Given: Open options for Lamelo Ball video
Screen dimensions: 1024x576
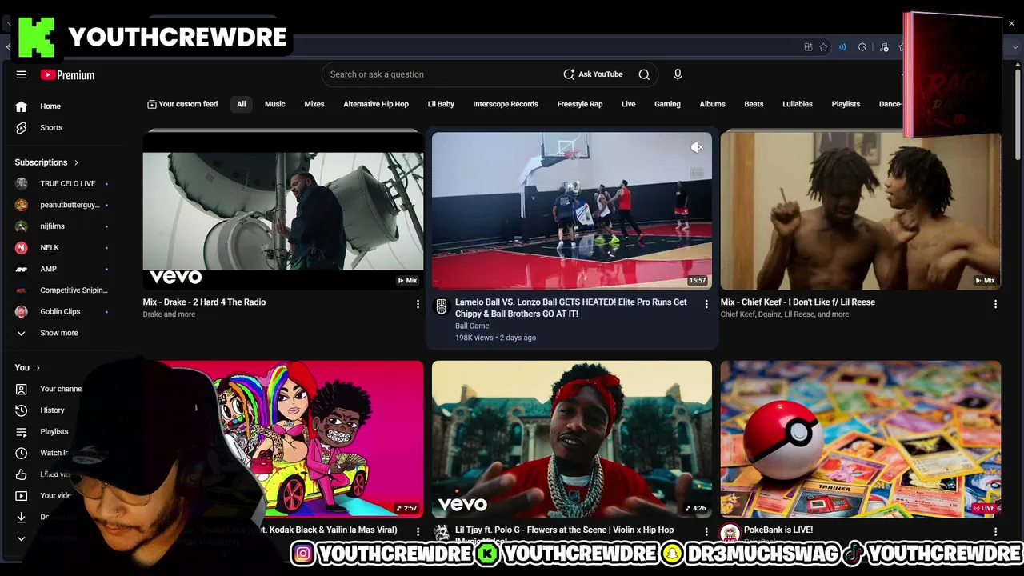Looking at the screenshot, I should coord(706,304).
